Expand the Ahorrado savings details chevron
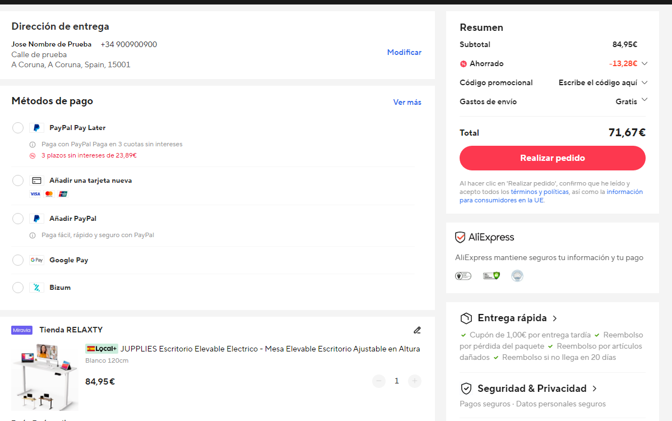This screenshot has height=421, width=672. (644, 63)
